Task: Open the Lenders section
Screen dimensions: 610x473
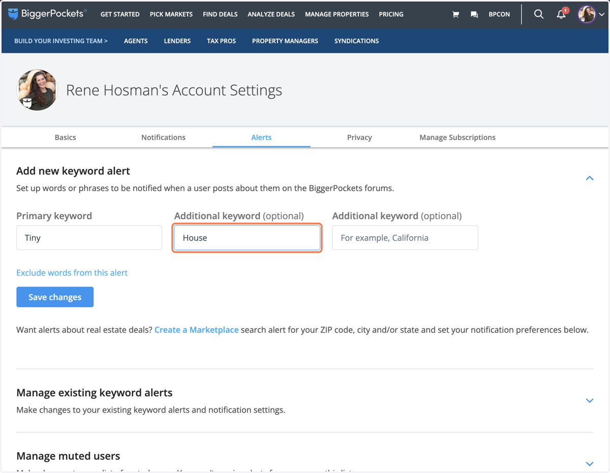Action: click(x=177, y=41)
